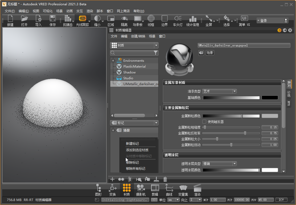Activate the 选择 selection tool
This screenshot has width=296, height=205.
pos(226,21)
